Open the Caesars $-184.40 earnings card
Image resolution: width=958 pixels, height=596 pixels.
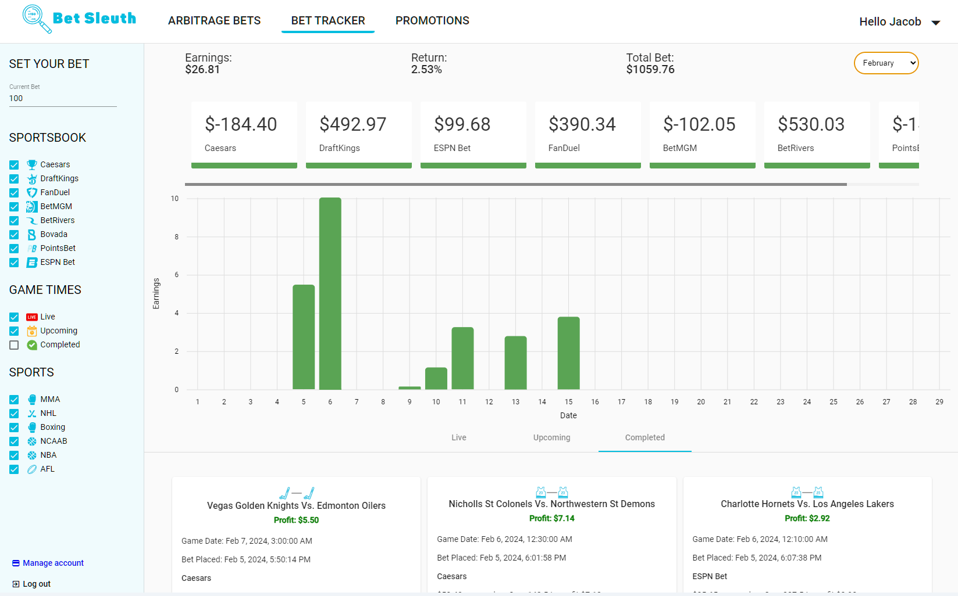[244, 135]
